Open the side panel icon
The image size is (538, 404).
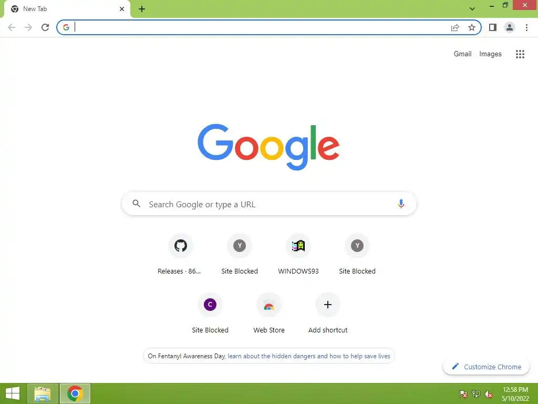(493, 27)
